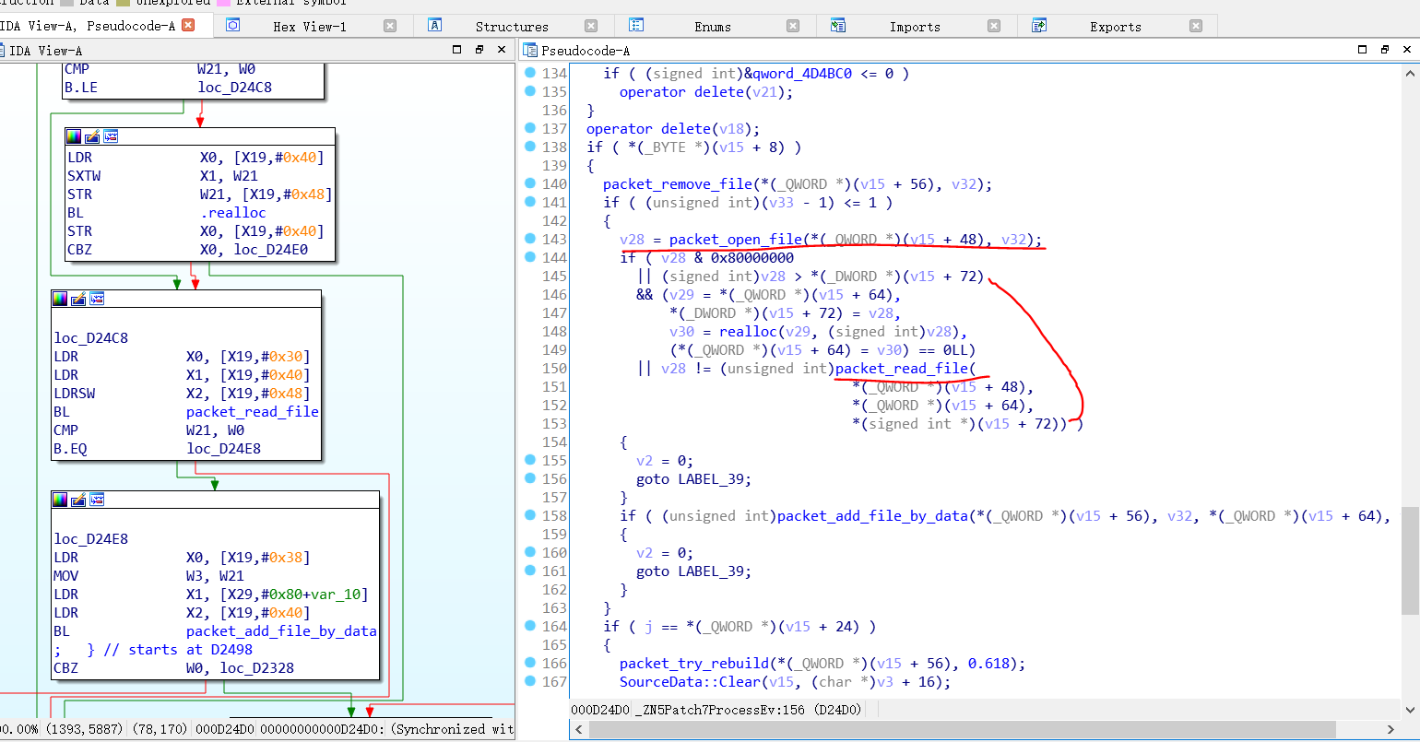Click the Exports tab icon
The image size is (1420, 742).
pyautogui.click(x=1039, y=26)
